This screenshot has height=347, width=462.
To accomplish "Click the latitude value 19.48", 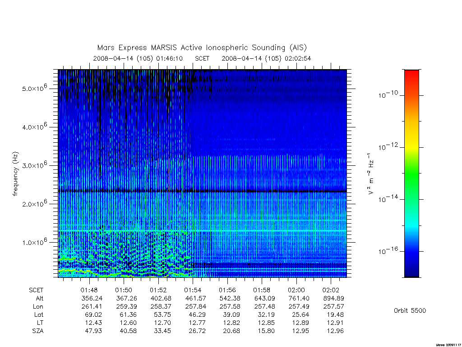I will (x=335, y=315).
